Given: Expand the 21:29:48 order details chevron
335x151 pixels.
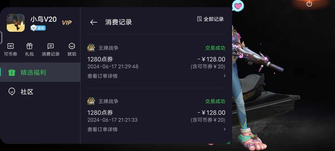Looking at the screenshot, I should pyautogui.click(x=224, y=76).
